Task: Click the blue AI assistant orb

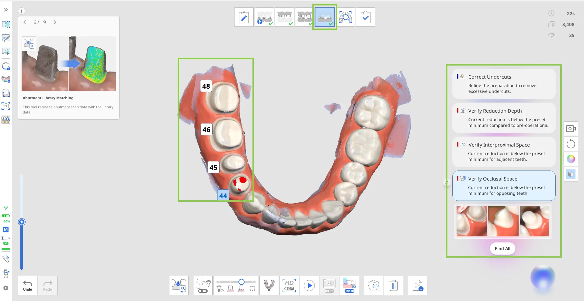Action: tap(543, 277)
